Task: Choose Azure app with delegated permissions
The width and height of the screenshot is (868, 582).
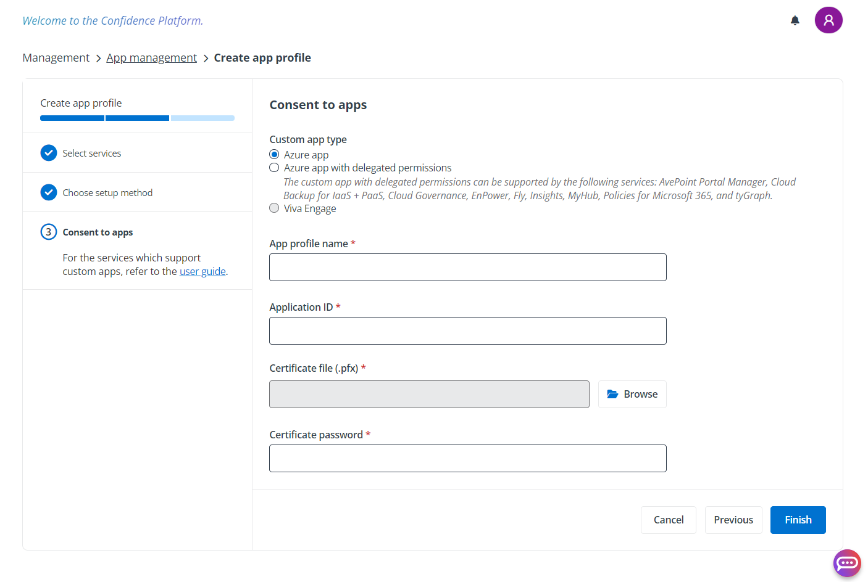Action: point(274,167)
